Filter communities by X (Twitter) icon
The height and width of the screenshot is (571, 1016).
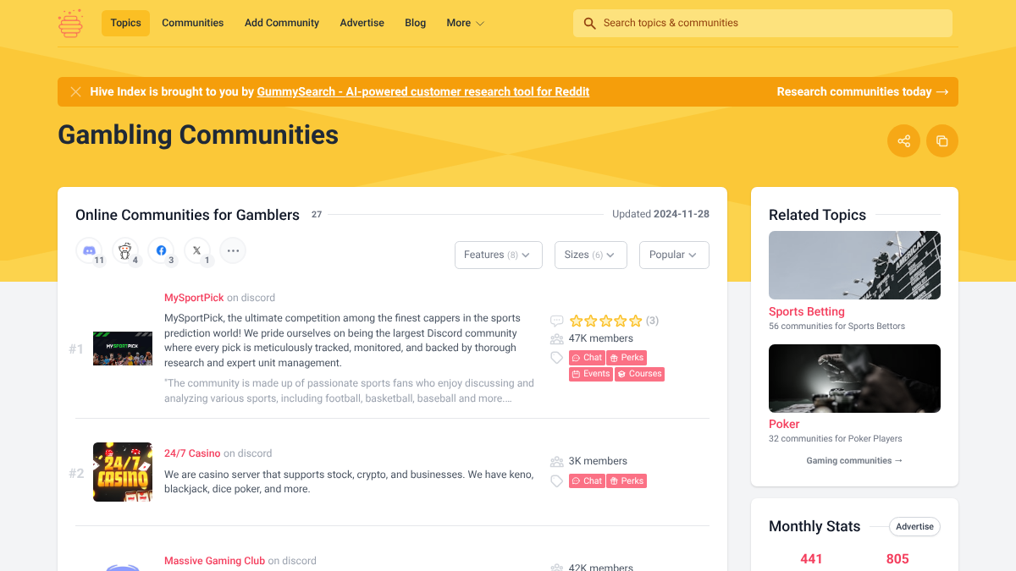click(x=196, y=250)
